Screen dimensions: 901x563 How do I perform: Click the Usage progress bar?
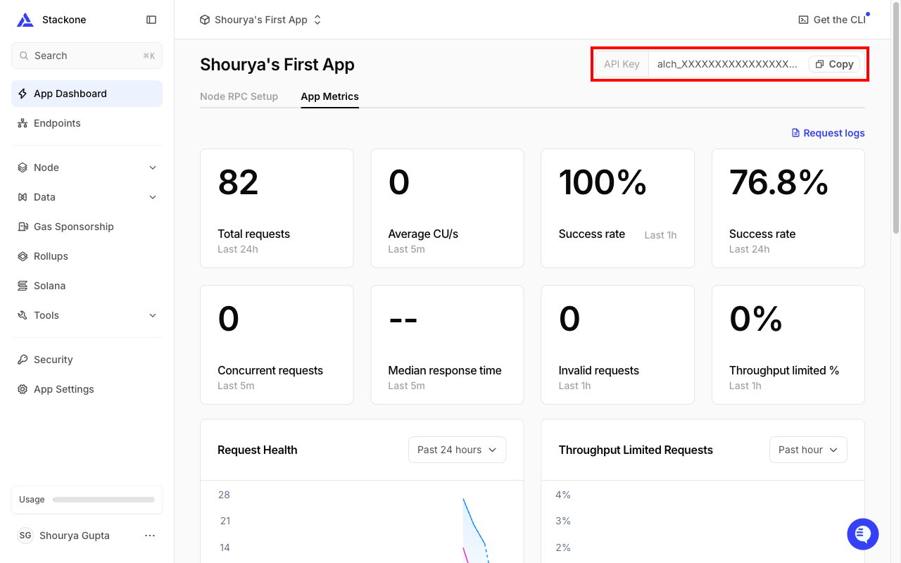point(104,500)
